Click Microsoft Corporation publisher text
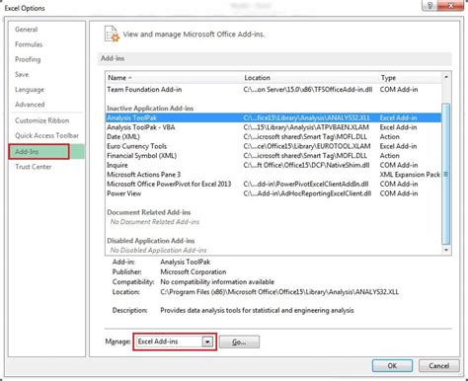Viewport: 468px width, 381px height. tap(194, 272)
